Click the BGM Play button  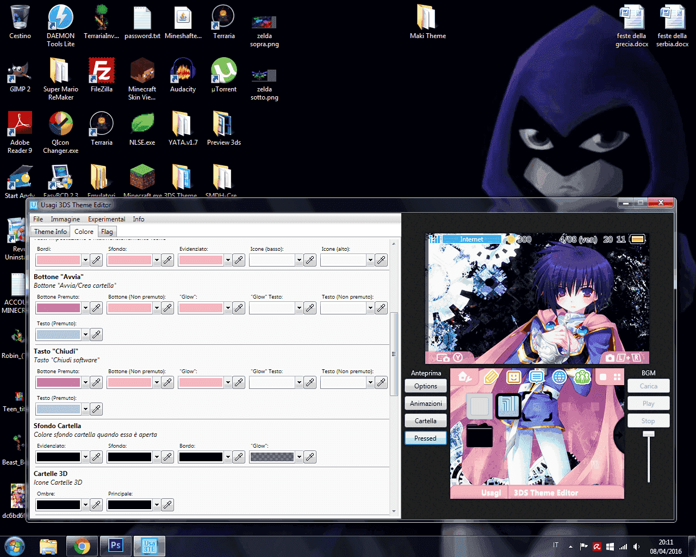pos(648,404)
